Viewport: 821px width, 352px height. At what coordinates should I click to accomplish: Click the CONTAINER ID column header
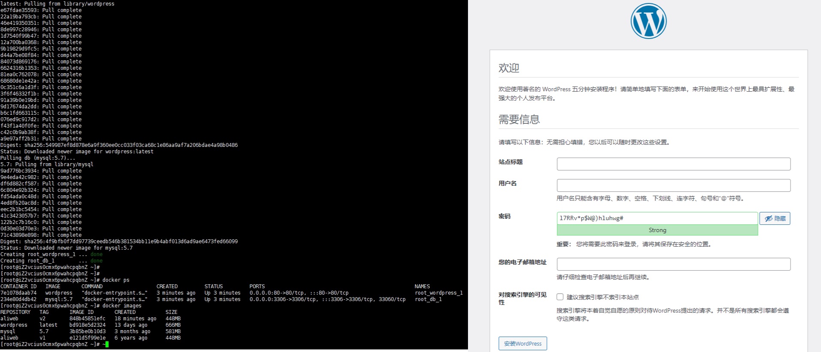click(18, 286)
